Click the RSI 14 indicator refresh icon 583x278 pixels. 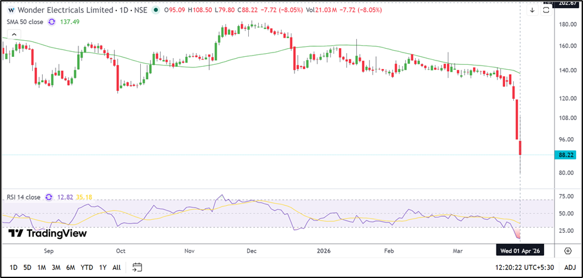[47, 197]
